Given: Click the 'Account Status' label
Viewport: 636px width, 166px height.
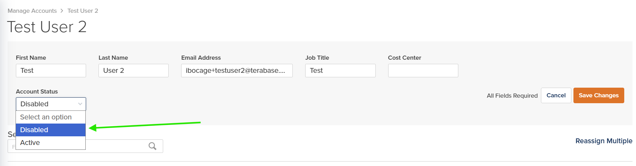Looking at the screenshot, I should [37, 91].
